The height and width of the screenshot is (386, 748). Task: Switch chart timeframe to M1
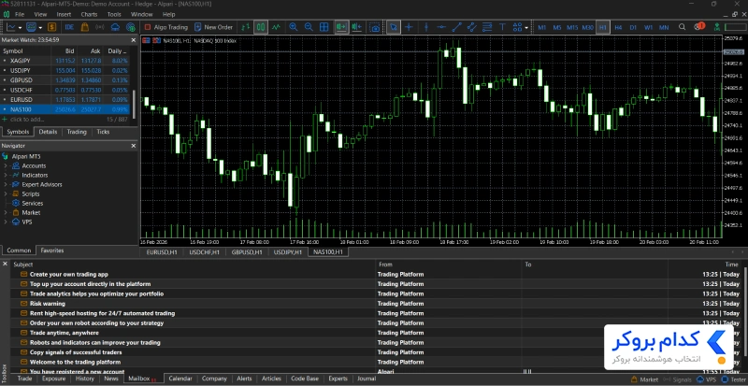pyautogui.click(x=542, y=28)
